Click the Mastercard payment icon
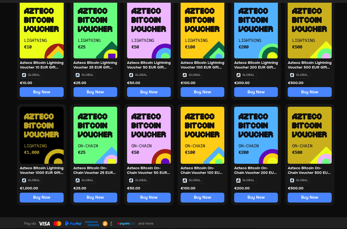The image size is (347, 229). [x=57, y=223]
